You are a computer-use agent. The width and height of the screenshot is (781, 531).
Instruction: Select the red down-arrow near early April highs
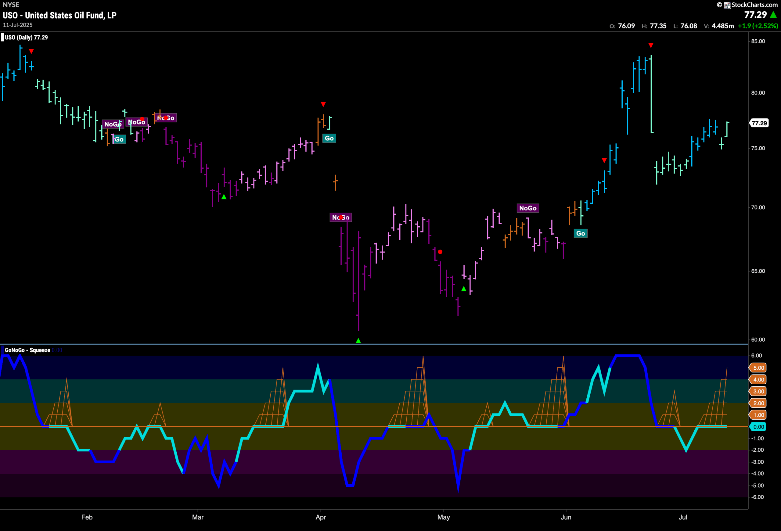323,104
